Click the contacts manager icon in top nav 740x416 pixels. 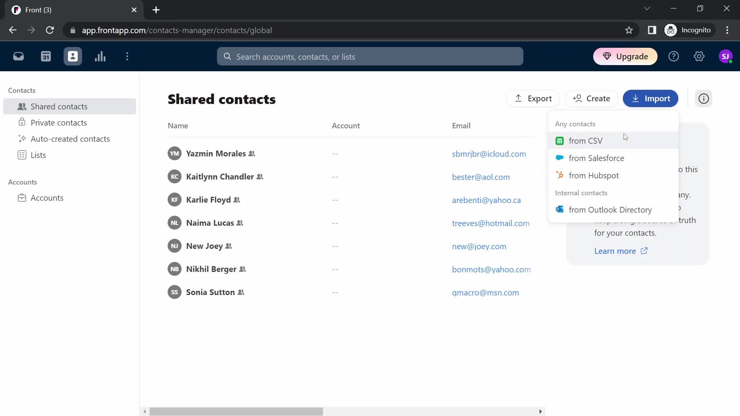73,56
